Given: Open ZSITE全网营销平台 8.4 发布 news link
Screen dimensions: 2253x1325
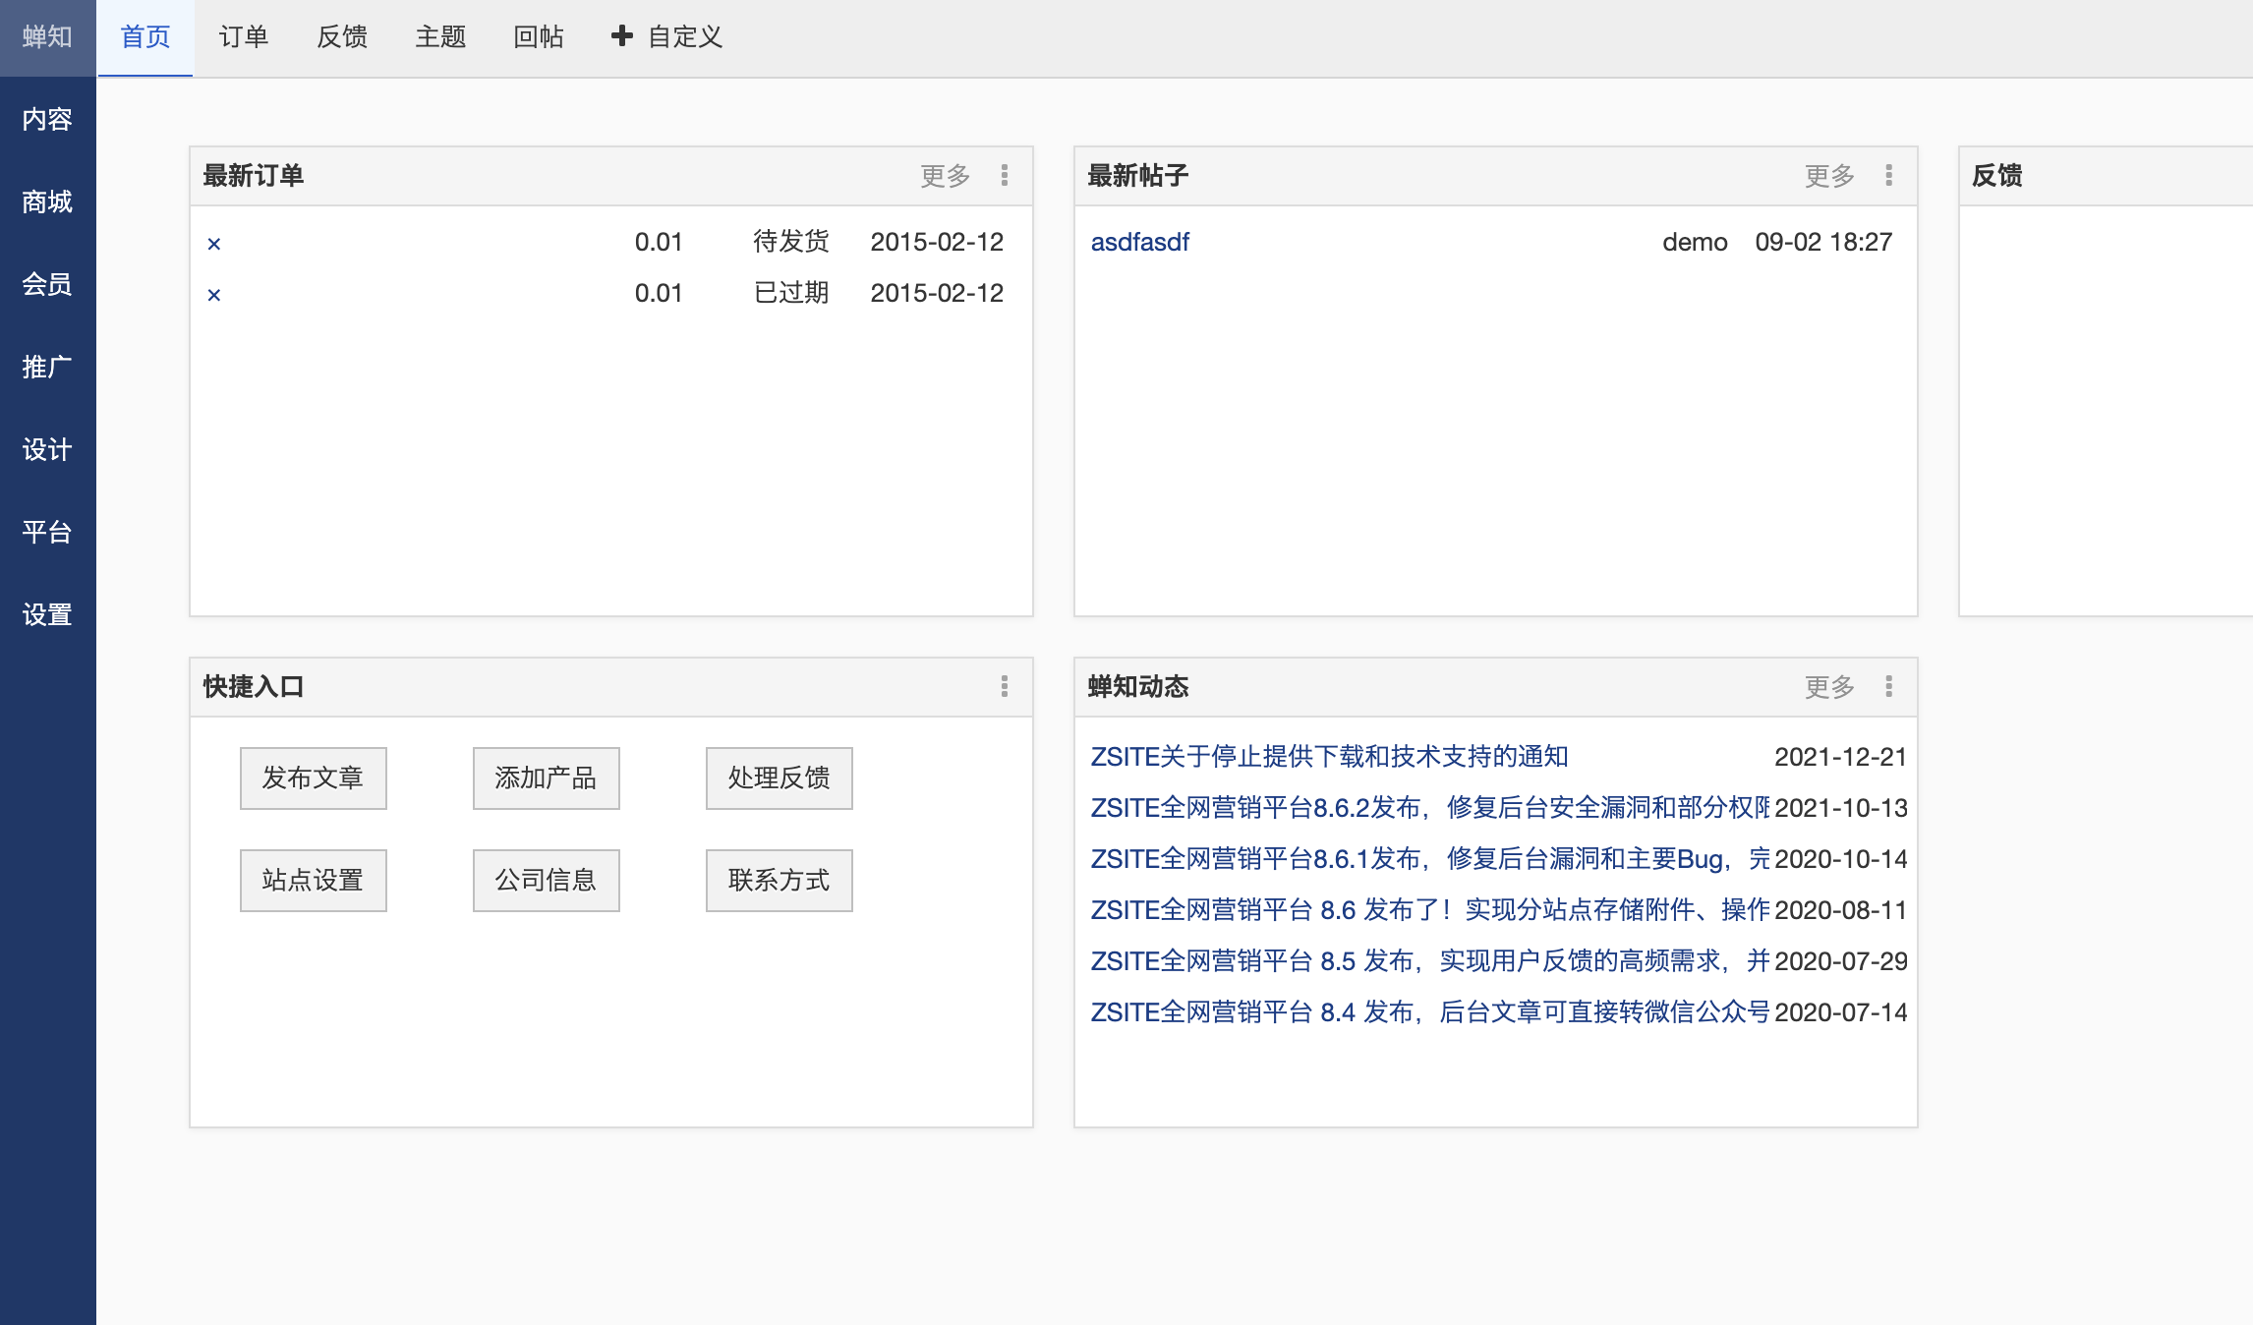Looking at the screenshot, I should (1429, 1012).
